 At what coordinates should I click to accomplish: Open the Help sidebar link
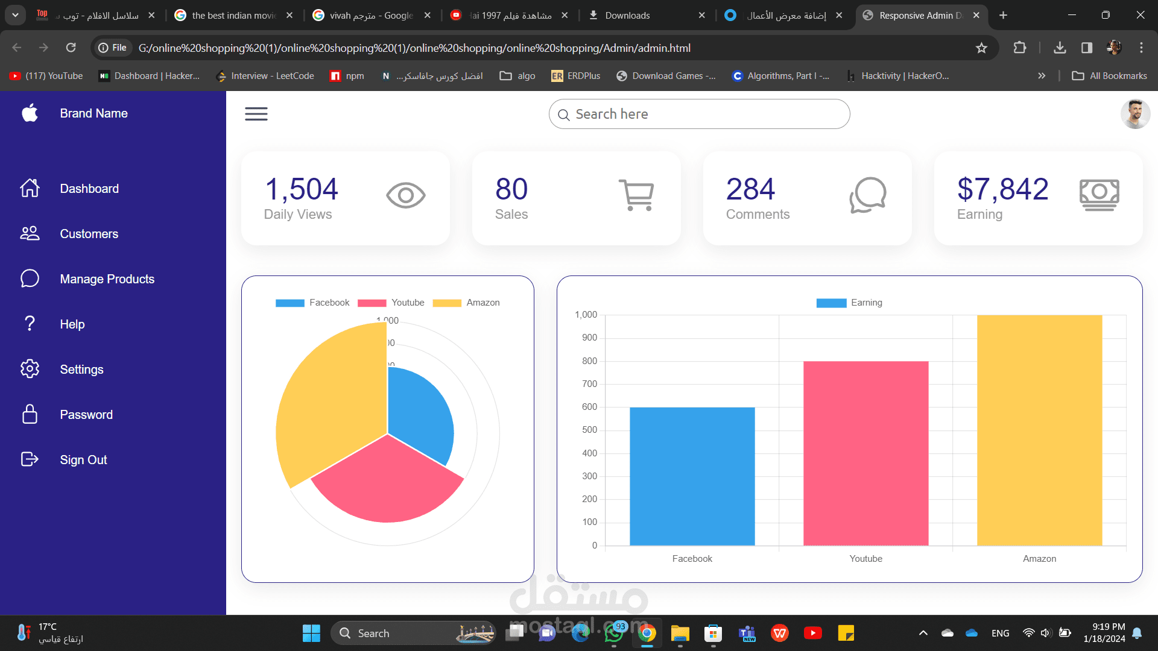72,324
